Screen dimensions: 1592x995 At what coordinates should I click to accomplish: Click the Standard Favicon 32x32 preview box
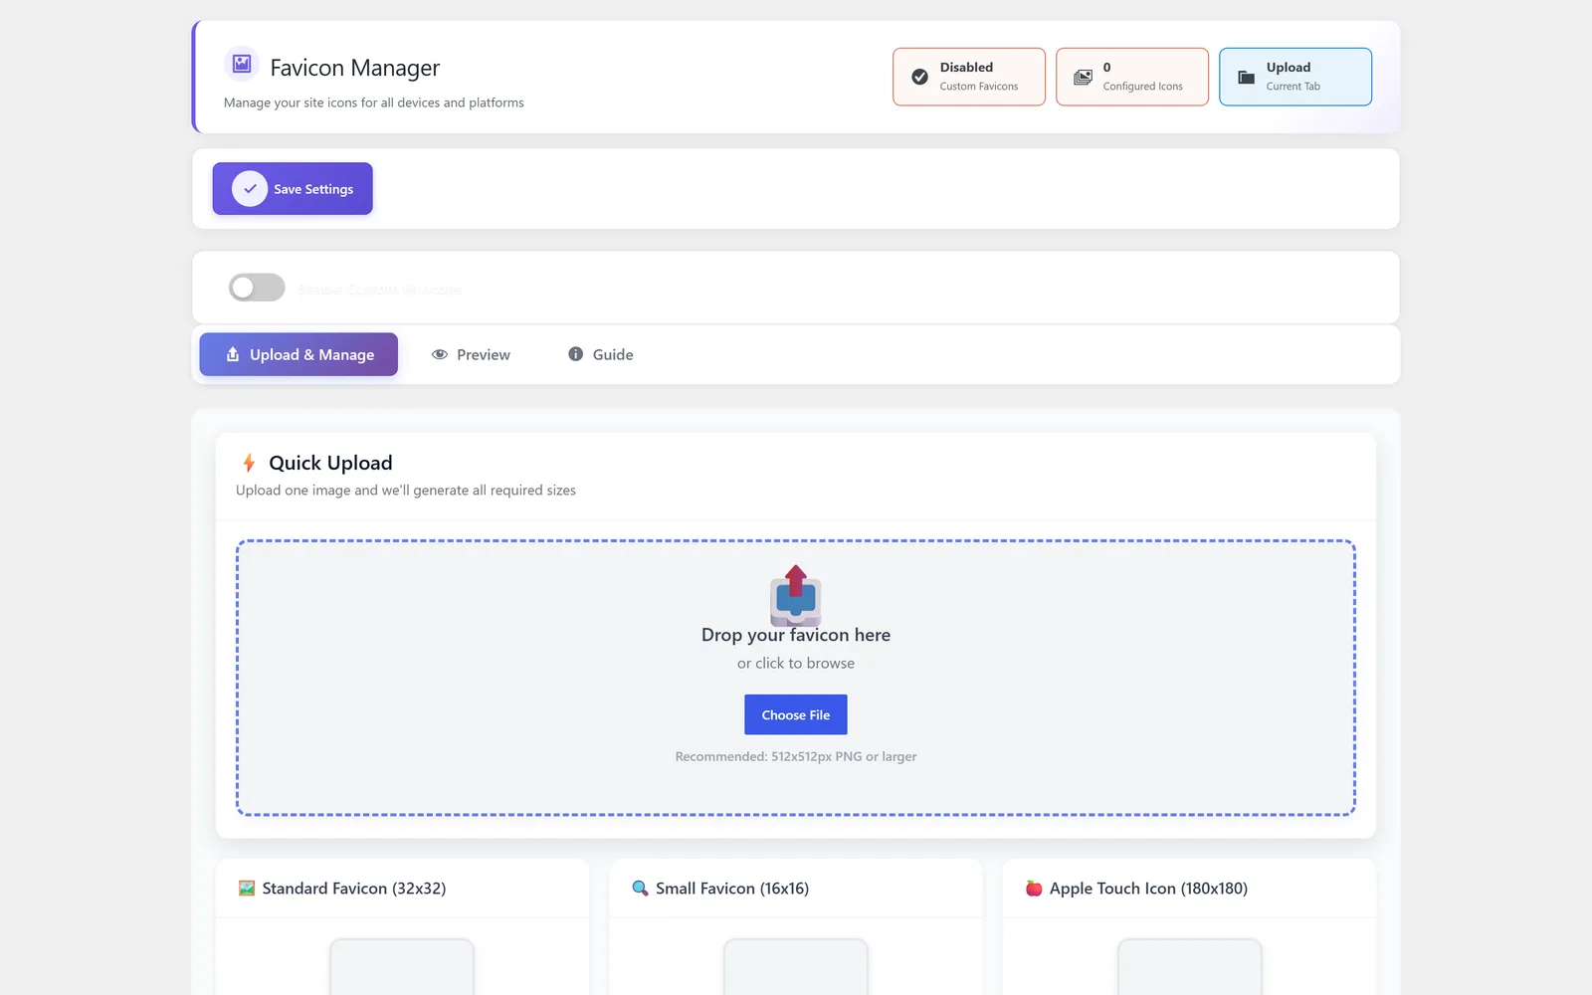tap(402, 966)
